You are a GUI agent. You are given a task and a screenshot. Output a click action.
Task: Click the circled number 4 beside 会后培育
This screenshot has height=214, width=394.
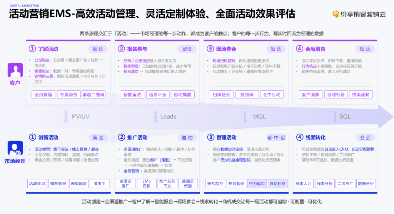[x=299, y=49]
